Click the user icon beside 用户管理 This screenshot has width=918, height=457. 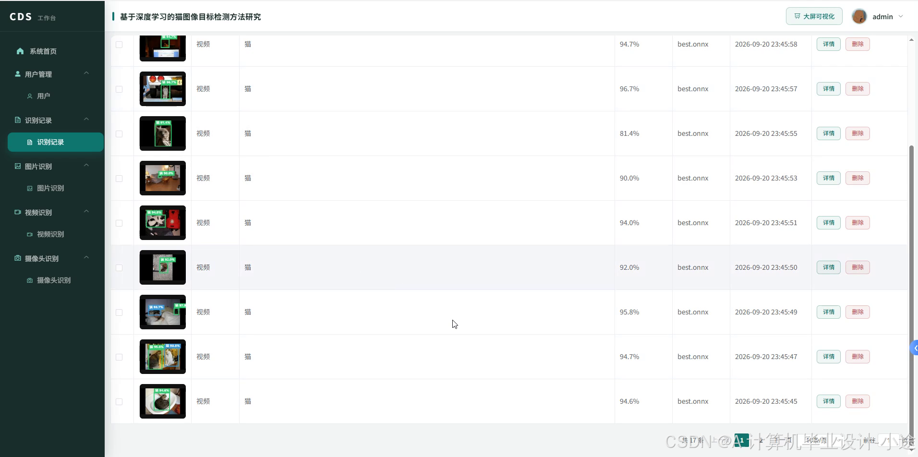(18, 74)
